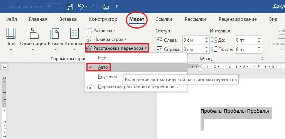Image resolution: width=285 pixels, height=139 pixels.
Task: Increase the До spacing with up arrow
Action: point(259,38)
